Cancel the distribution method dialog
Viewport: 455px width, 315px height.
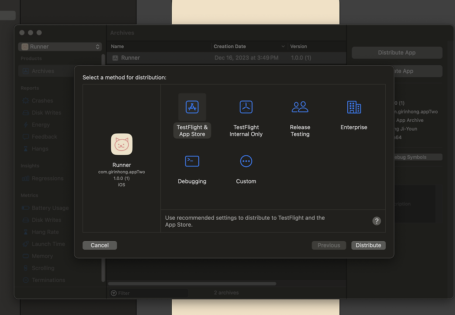pyautogui.click(x=100, y=245)
